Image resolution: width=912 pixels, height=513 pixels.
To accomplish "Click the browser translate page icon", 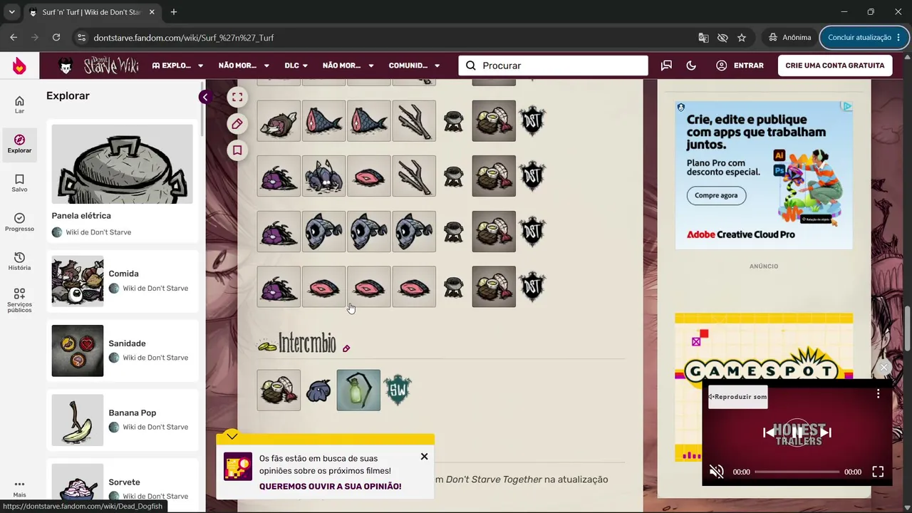I will tap(703, 37).
